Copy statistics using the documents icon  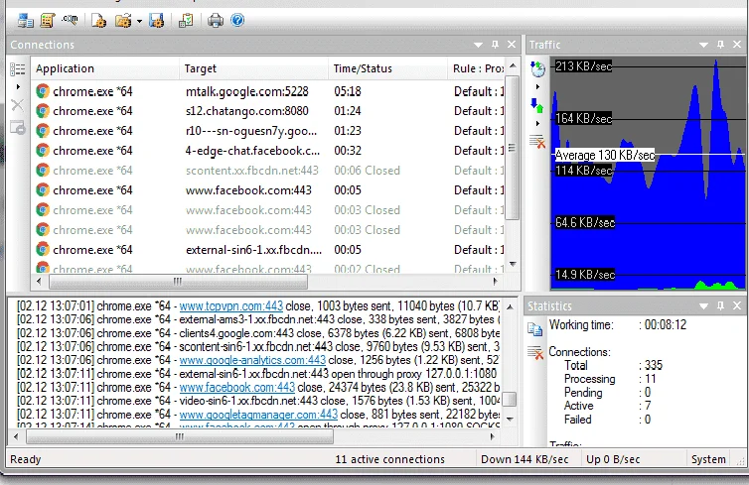pos(535,329)
